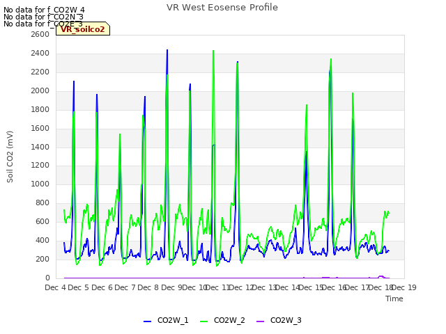Click the 600 y-axis tick label
Image resolution: width=446 pixels, height=334 pixels.
pos(43,221)
